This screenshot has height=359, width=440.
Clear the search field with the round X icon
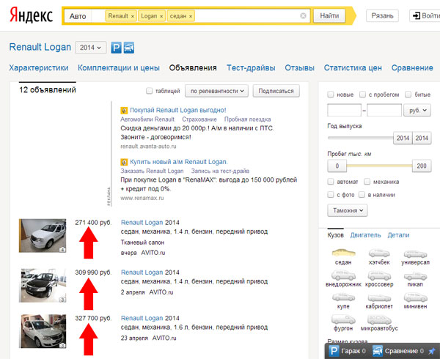303,15
